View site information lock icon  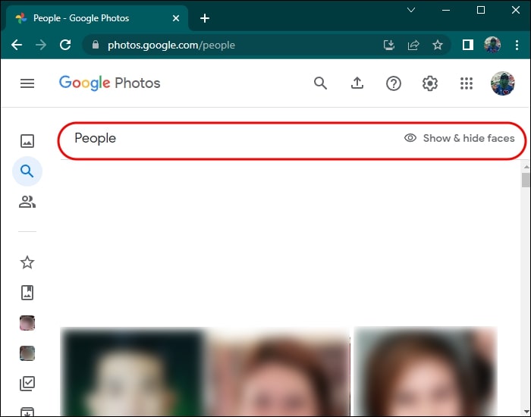(x=96, y=45)
